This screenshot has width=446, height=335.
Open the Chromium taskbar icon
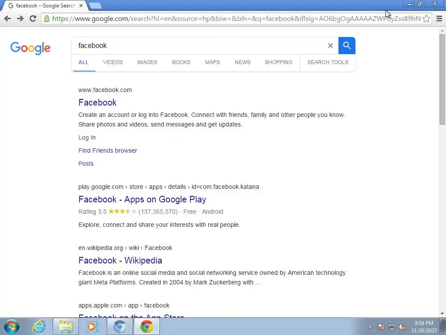[x=120, y=326]
